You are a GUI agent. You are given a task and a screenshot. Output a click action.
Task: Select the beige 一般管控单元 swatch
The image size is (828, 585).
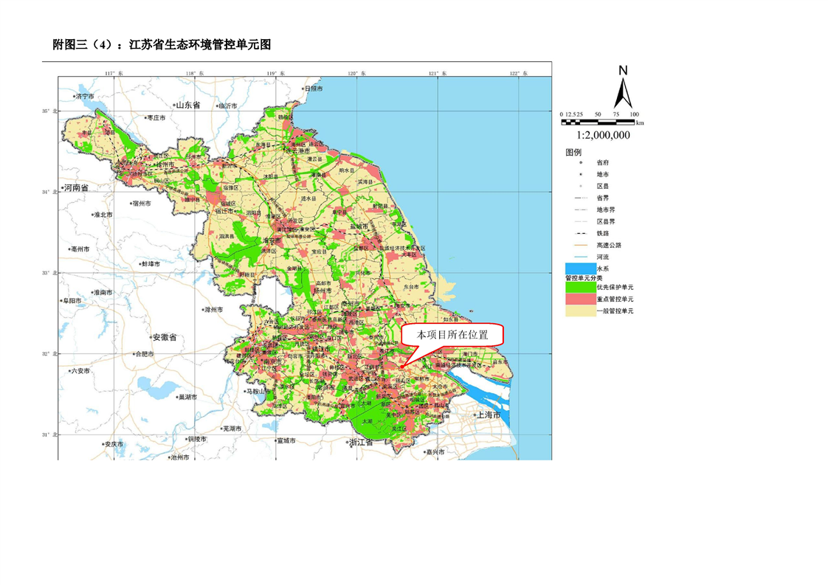pyautogui.click(x=580, y=311)
